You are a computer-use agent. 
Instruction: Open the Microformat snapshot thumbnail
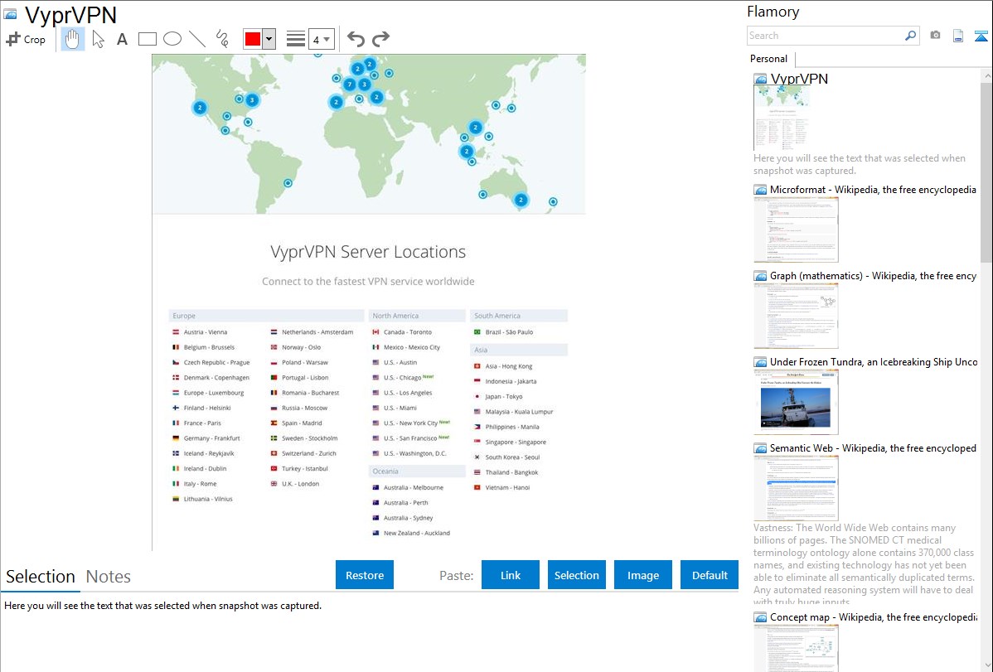[796, 230]
